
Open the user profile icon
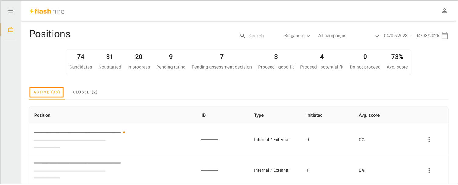[445, 11]
